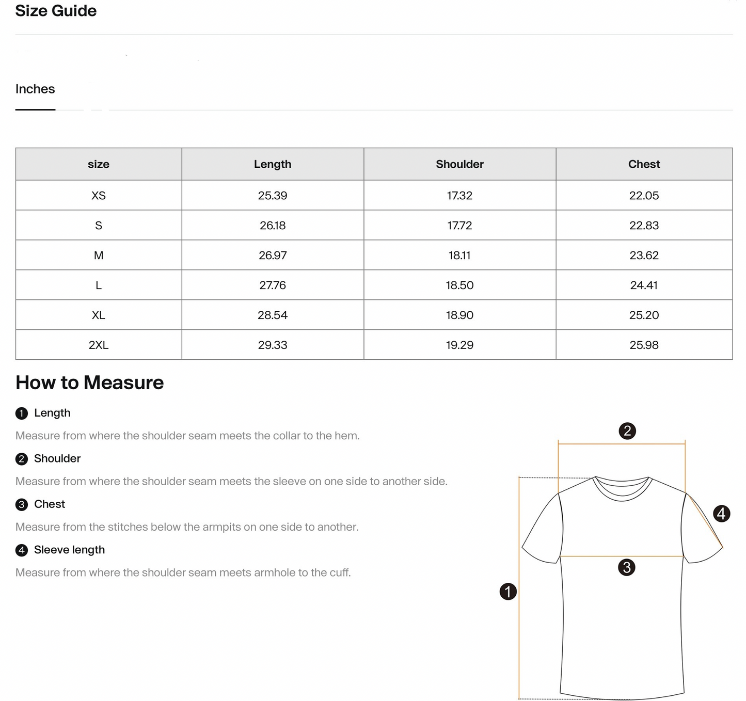This screenshot has width=746, height=701.
Task: Click the How to Measure heading
Action: click(x=89, y=383)
